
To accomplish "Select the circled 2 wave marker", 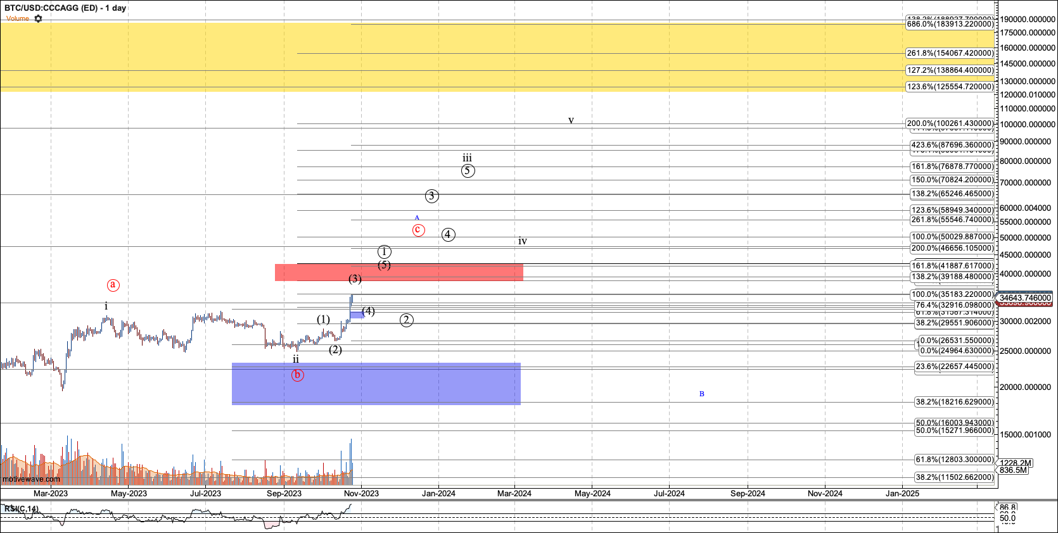I will coord(407,320).
